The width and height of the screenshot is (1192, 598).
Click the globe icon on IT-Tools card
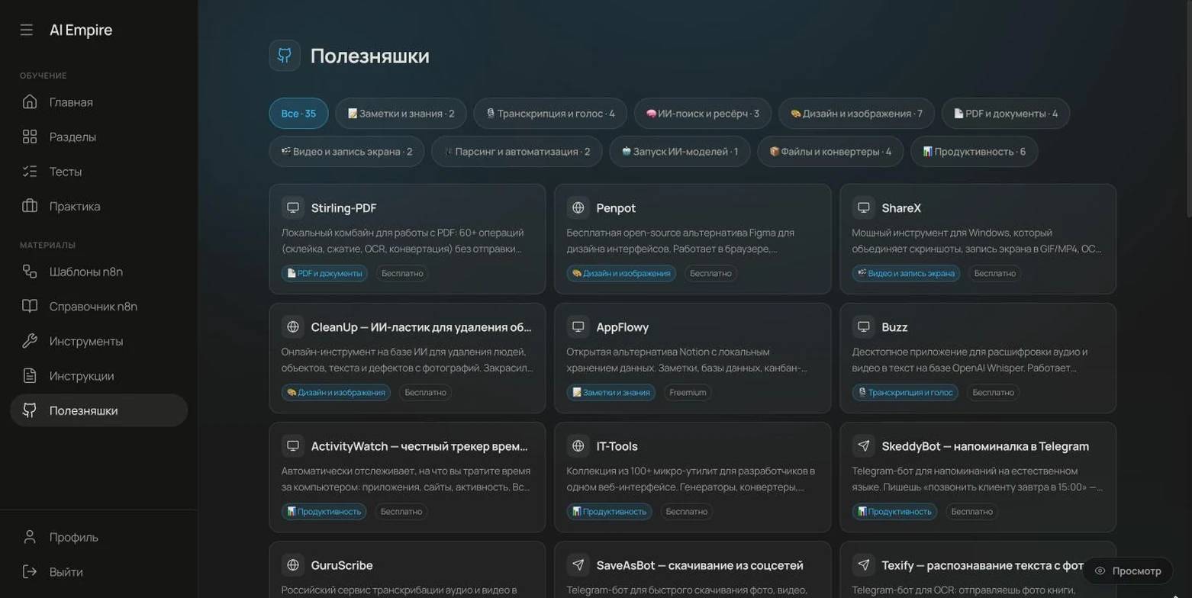578,446
